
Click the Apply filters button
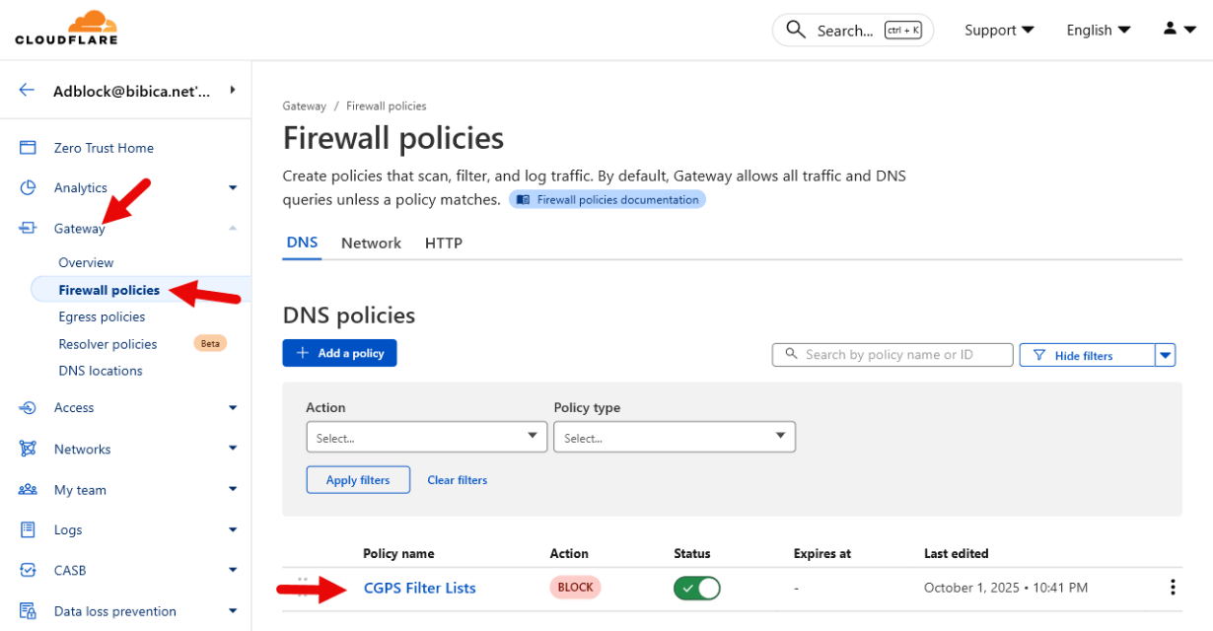(x=357, y=480)
